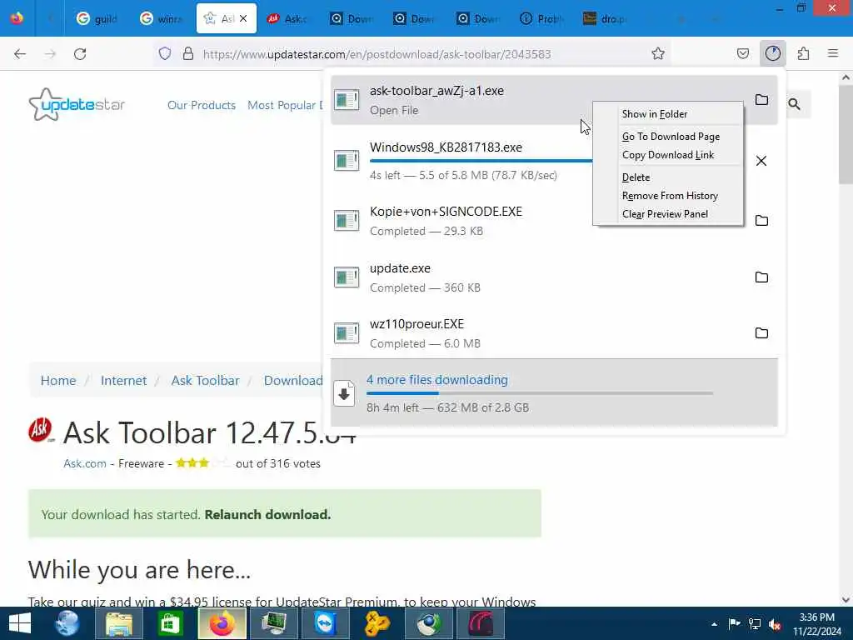Open the tracking protection shield icon
The width and height of the screenshot is (853, 640).
[x=165, y=53]
